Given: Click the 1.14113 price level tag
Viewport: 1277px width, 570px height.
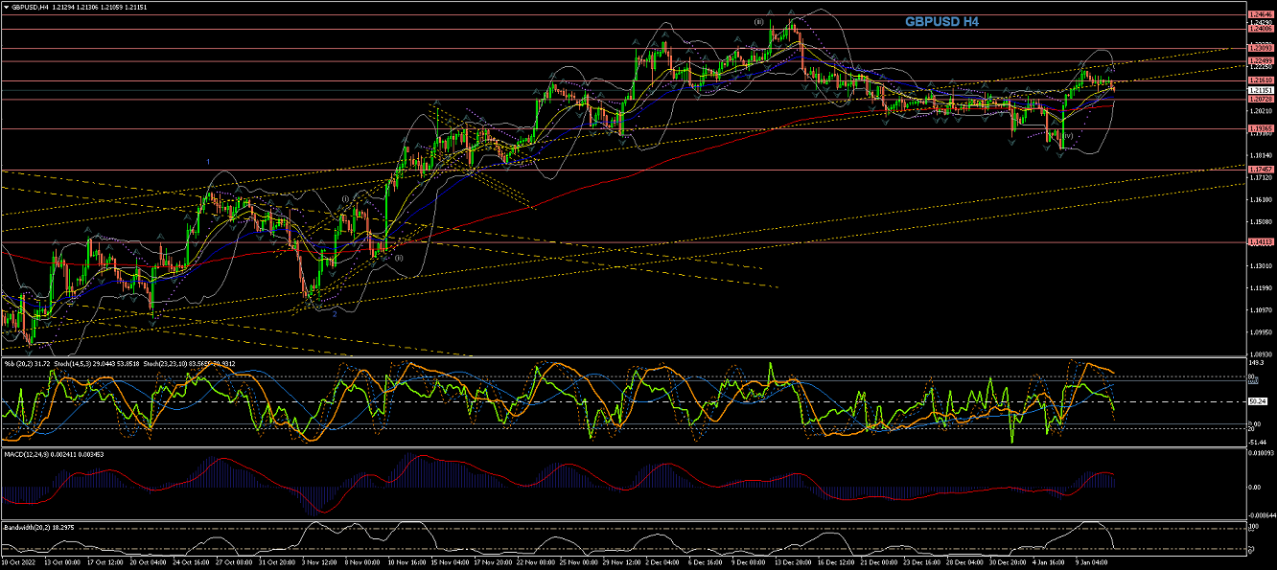Looking at the screenshot, I should (x=1260, y=241).
